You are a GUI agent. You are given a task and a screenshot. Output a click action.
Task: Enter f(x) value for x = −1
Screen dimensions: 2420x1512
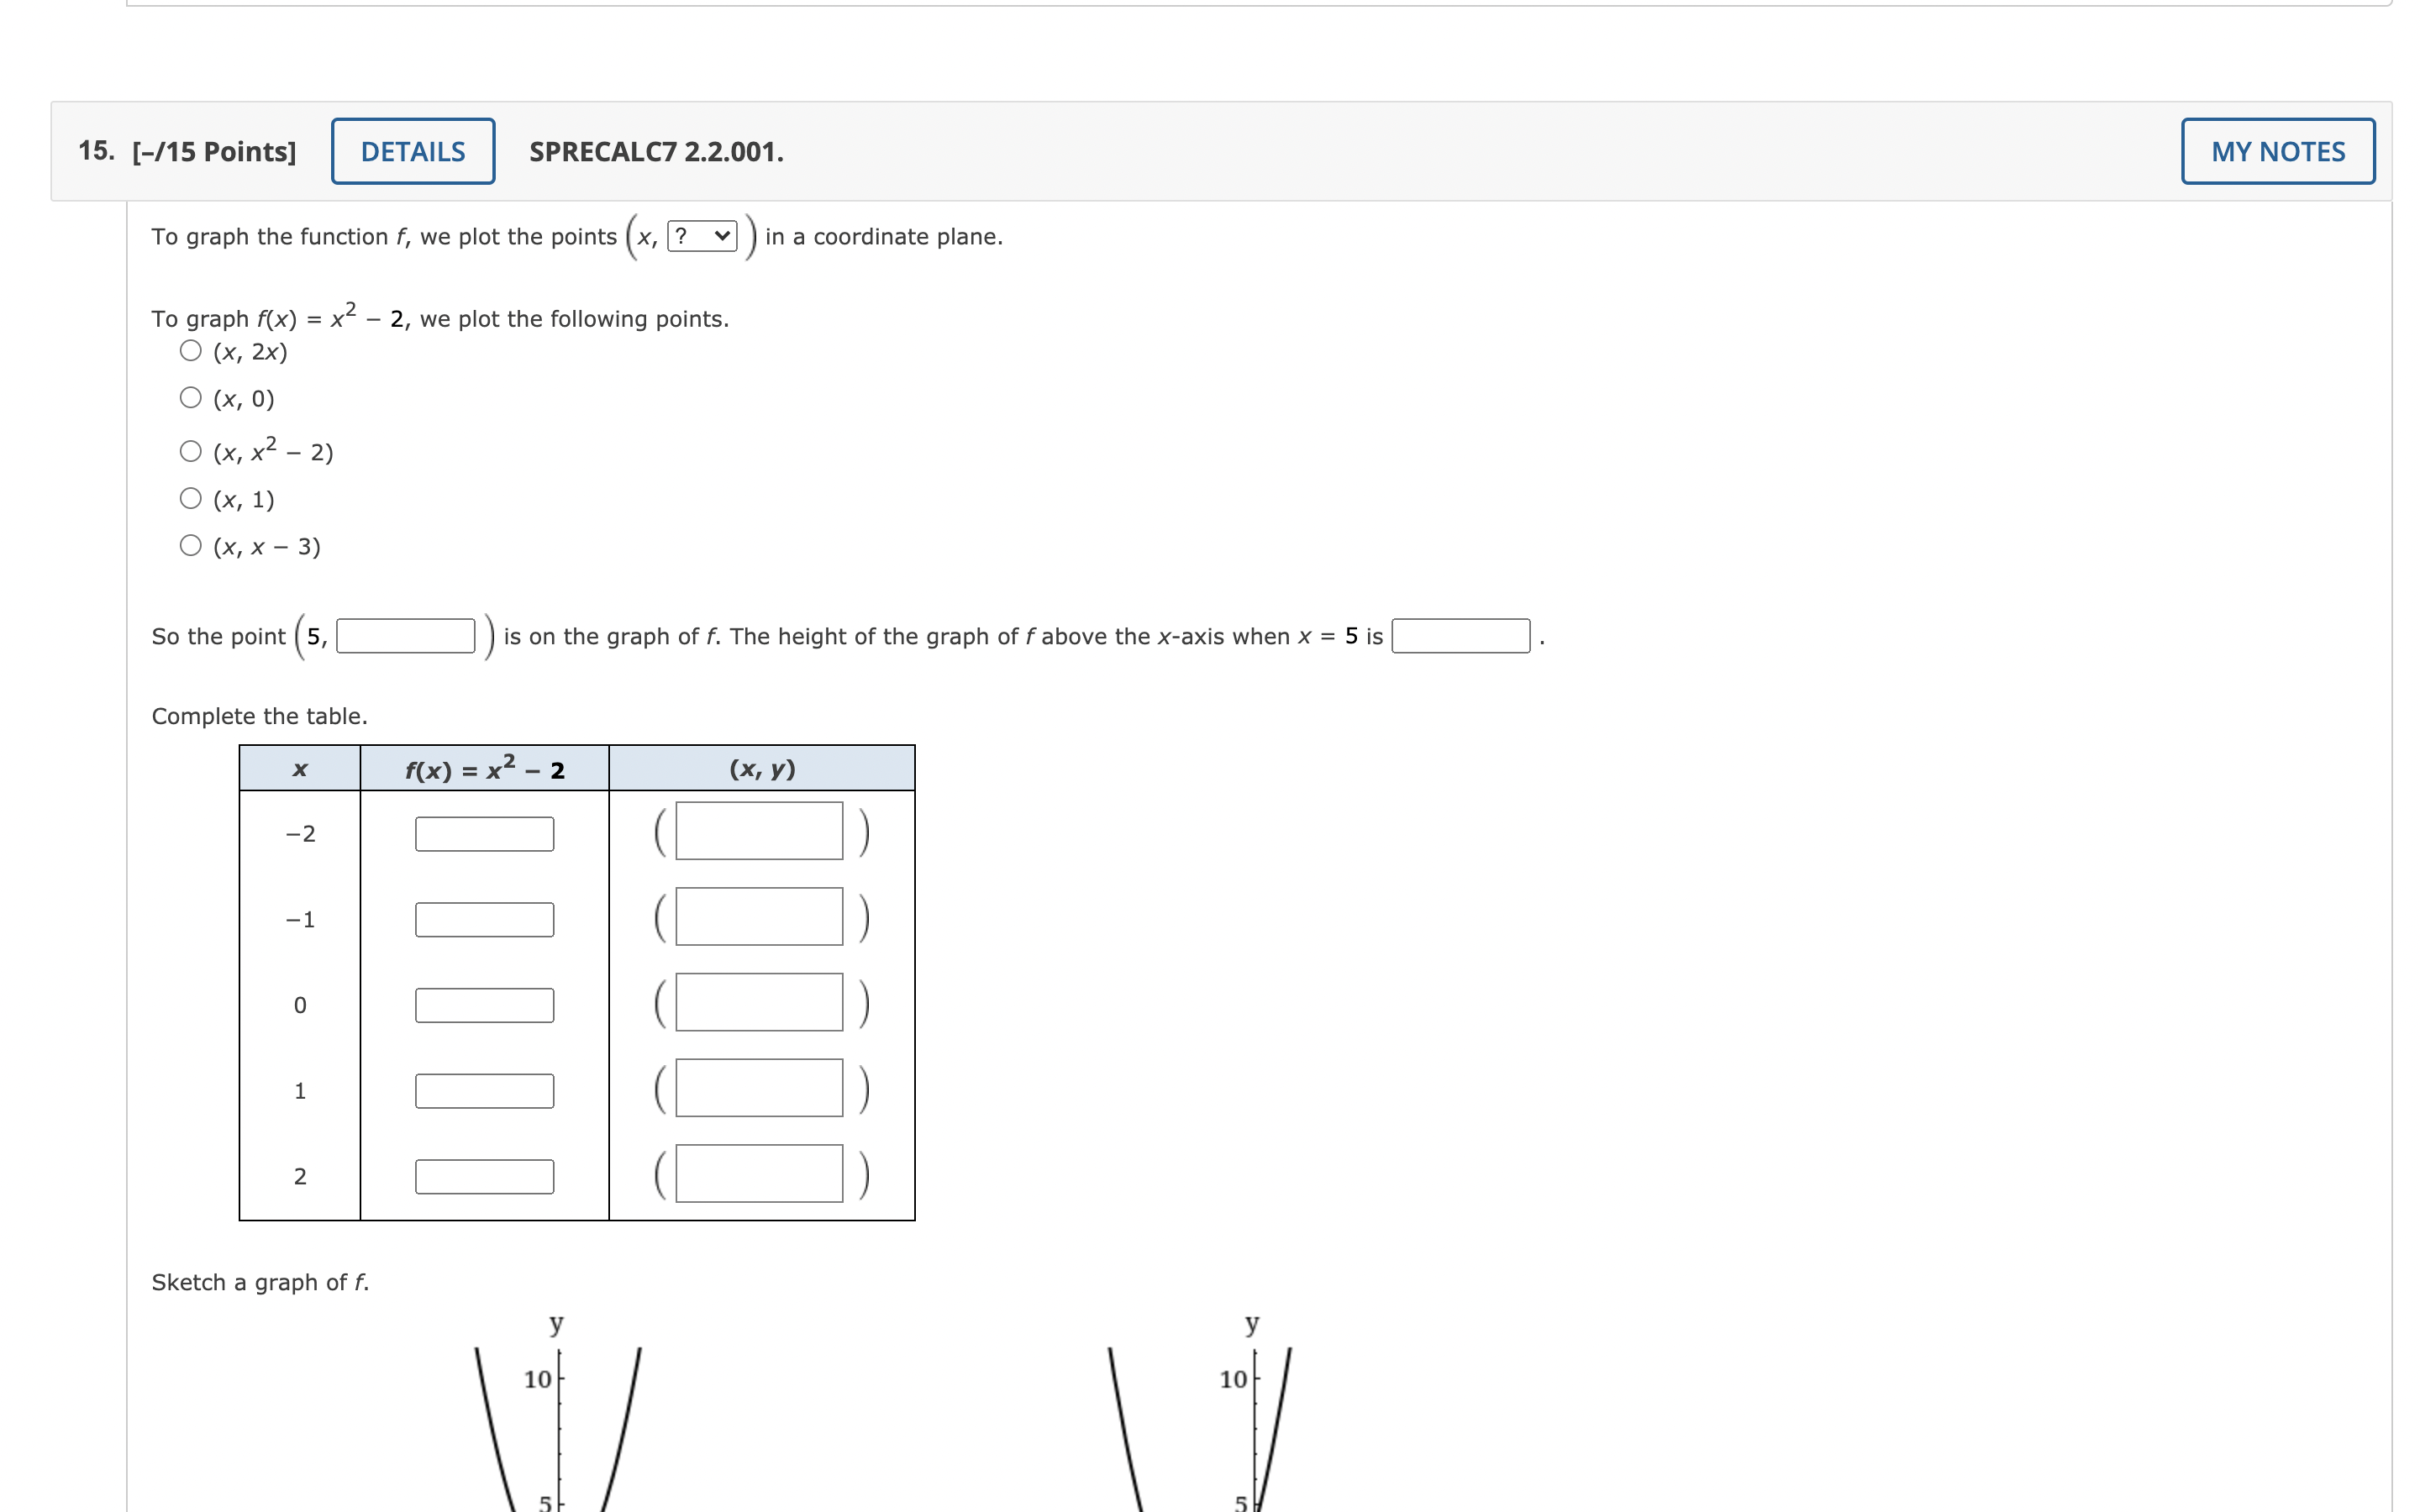484,919
